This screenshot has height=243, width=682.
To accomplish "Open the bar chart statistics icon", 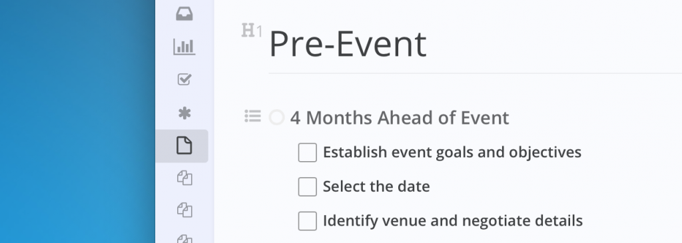I will (184, 47).
